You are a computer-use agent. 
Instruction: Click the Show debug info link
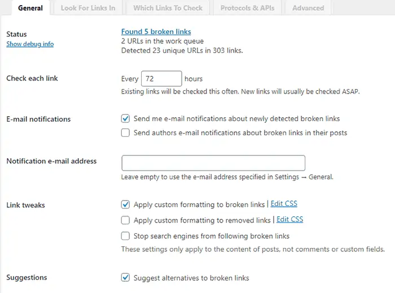30,44
